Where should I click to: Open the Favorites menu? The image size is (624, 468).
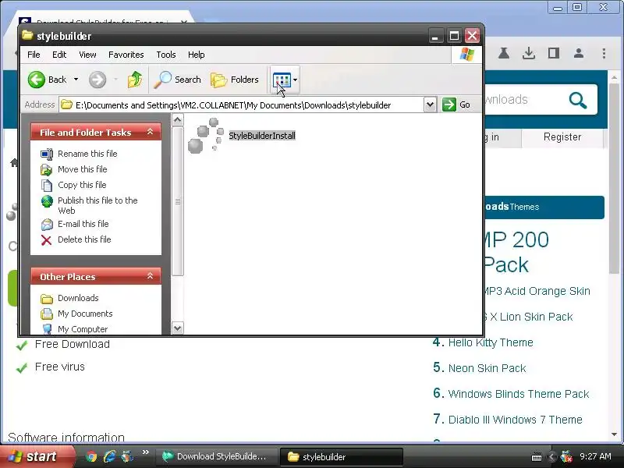(126, 55)
